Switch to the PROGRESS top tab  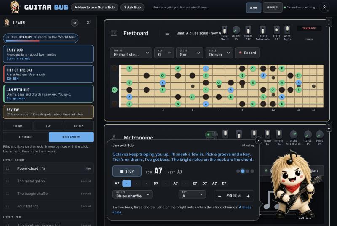273,8
